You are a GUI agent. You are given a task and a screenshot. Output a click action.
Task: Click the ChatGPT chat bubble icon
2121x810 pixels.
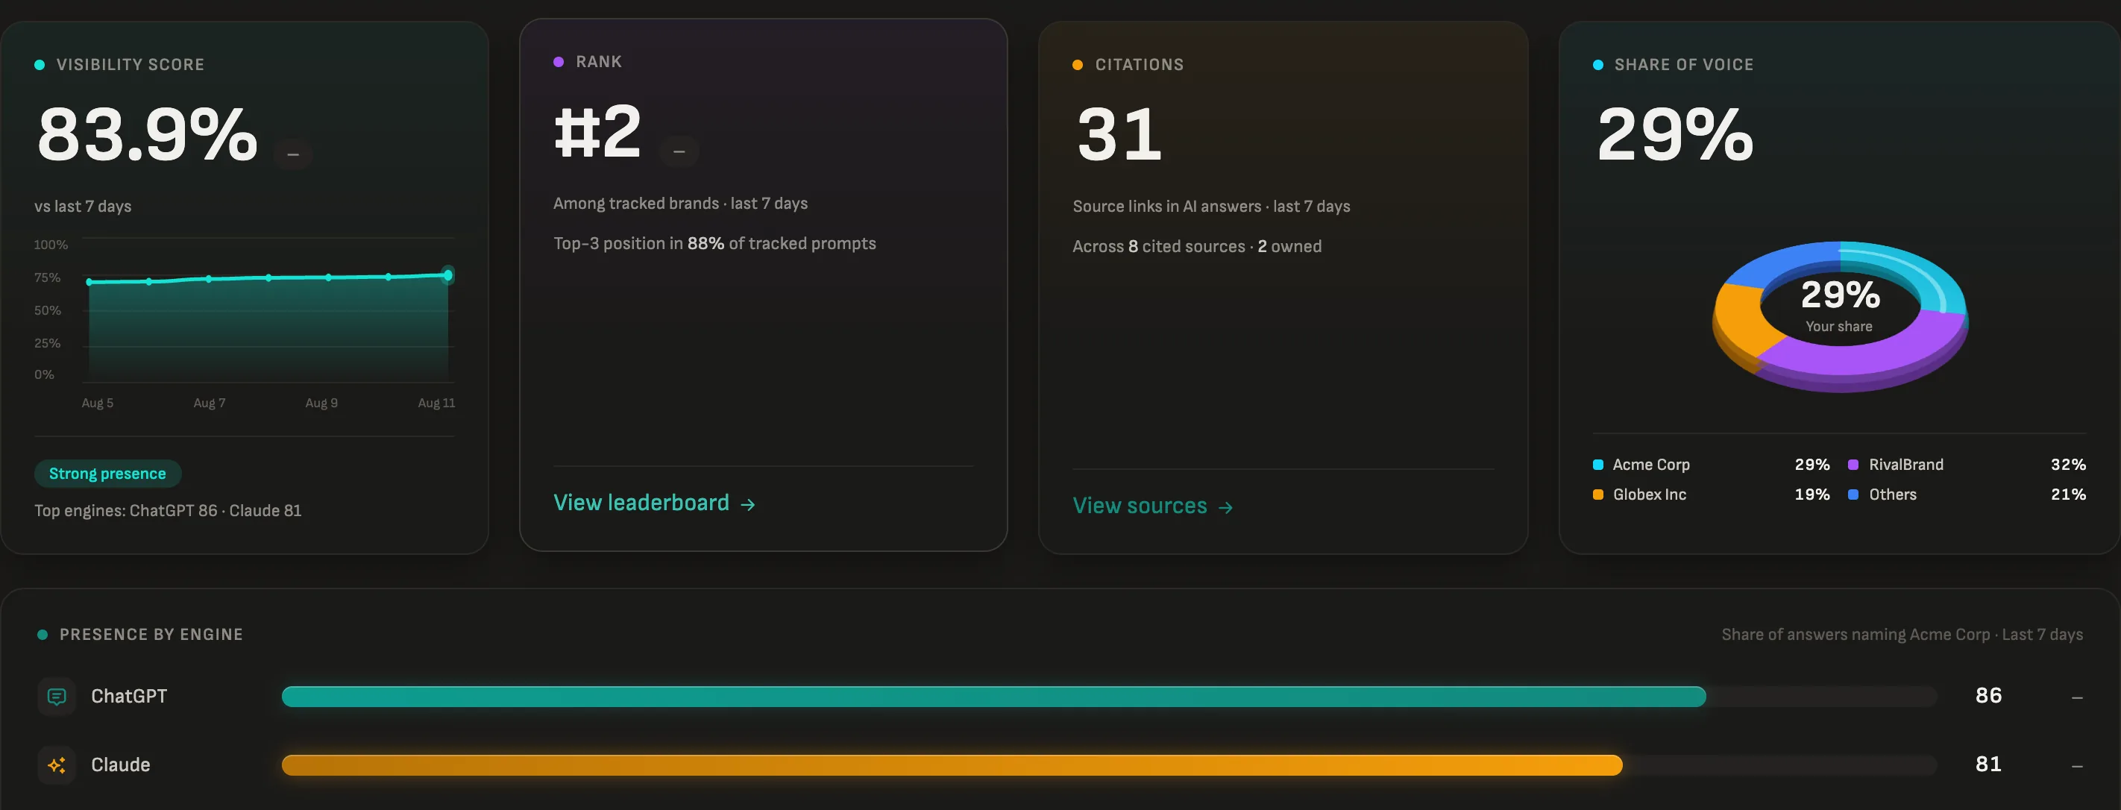(57, 697)
